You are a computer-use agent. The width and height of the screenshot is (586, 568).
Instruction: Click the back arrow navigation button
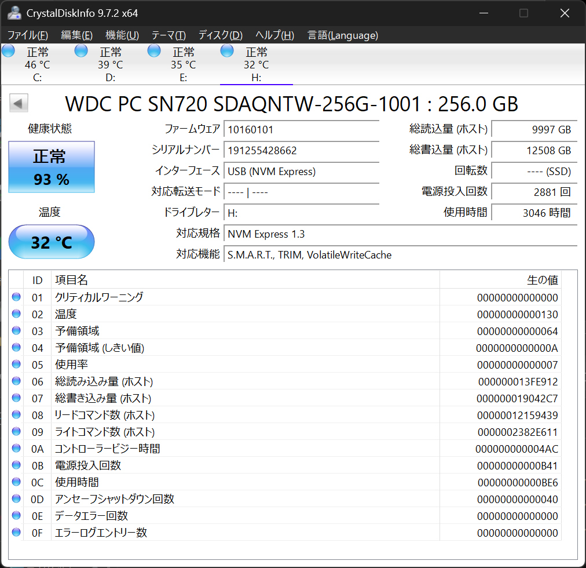18,103
